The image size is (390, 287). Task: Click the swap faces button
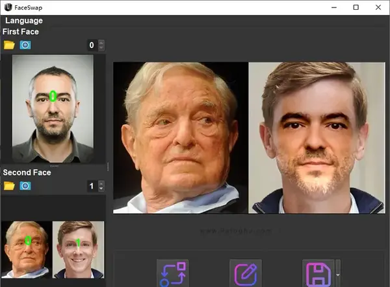click(x=173, y=273)
